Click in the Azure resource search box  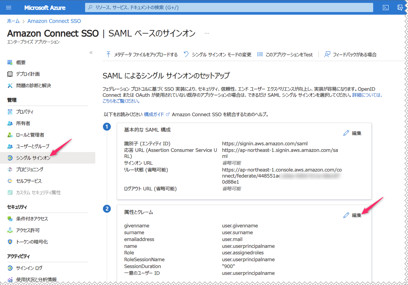[229, 7]
